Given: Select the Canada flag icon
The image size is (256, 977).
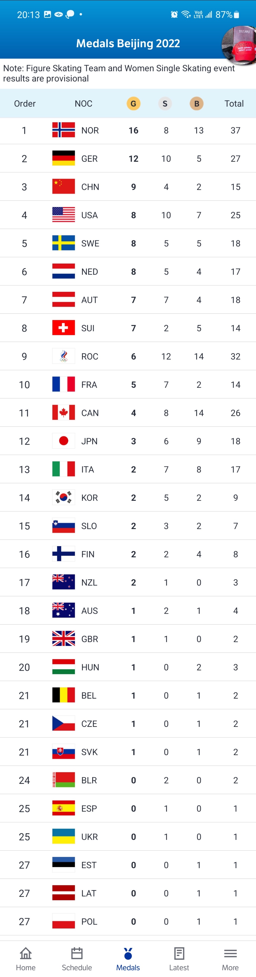Looking at the screenshot, I should (64, 413).
